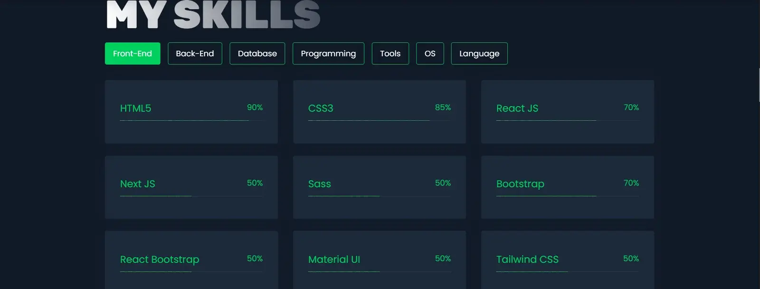
Task: Click the 50% value on Sass
Action: 443,183
